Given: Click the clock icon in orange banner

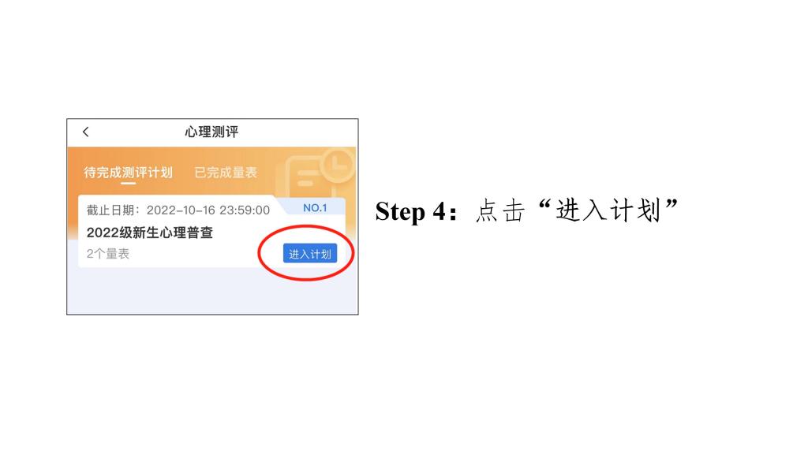Looking at the screenshot, I should pos(338,166).
